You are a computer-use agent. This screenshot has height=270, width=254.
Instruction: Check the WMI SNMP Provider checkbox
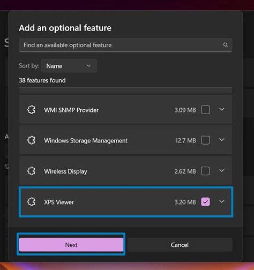point(205,110)
